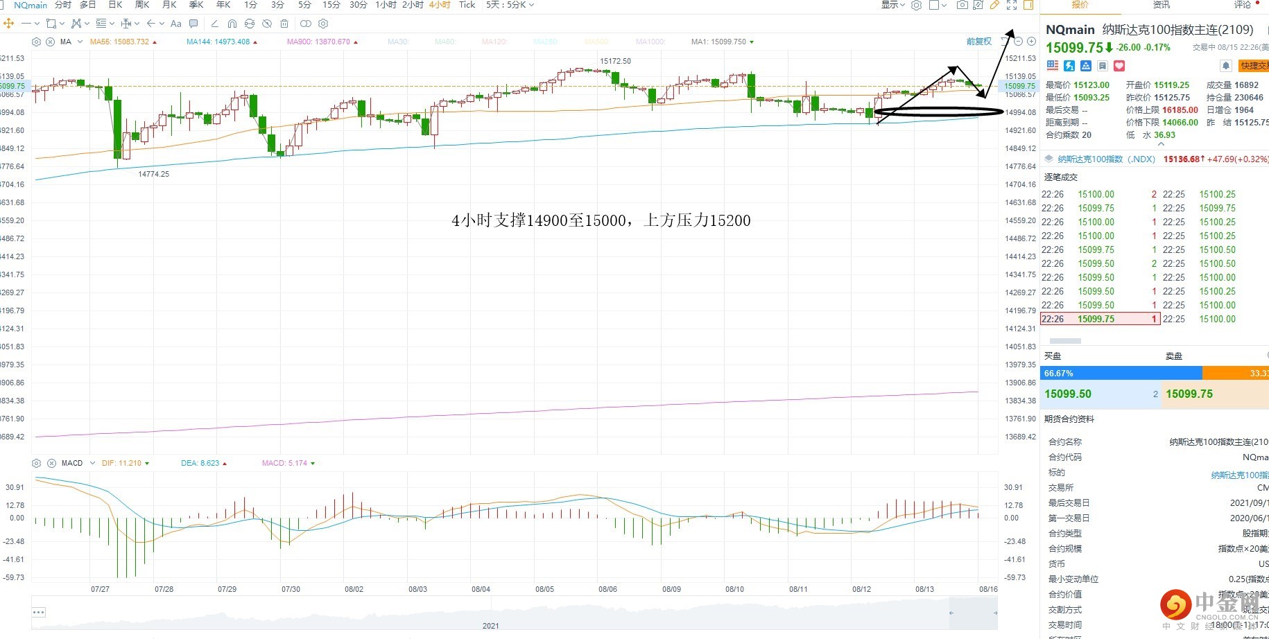Image resolution: width=1269 pixels, height=639 pixels.
Task: Open the 显示 display dropdown
Action: tap(893, 5)
